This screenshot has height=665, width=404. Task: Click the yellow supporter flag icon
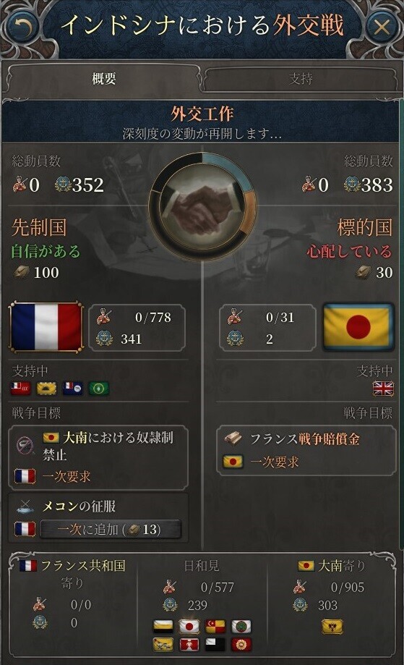point(46,389)
